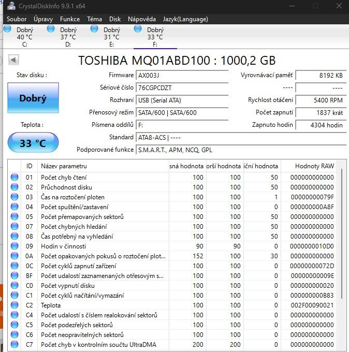Click the blue status orb of disk C:
Image resolution: width=349 pixels, height=352 pixels.
pyautogui.click(x=7, y=29)
